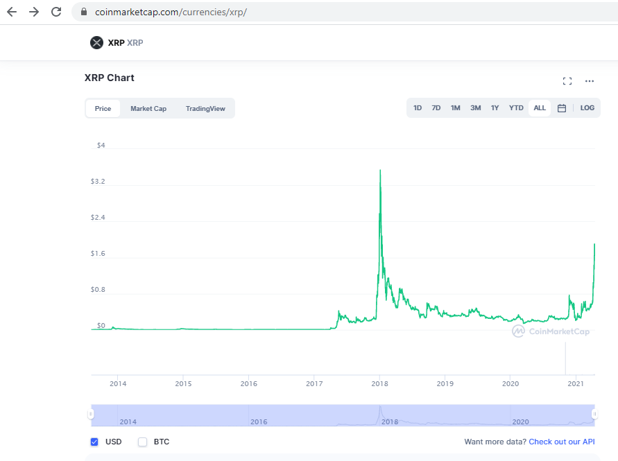The height and width of the screenshot is (461, 618).
Task: Open the Check out our API link
Action: coord(562,442)
